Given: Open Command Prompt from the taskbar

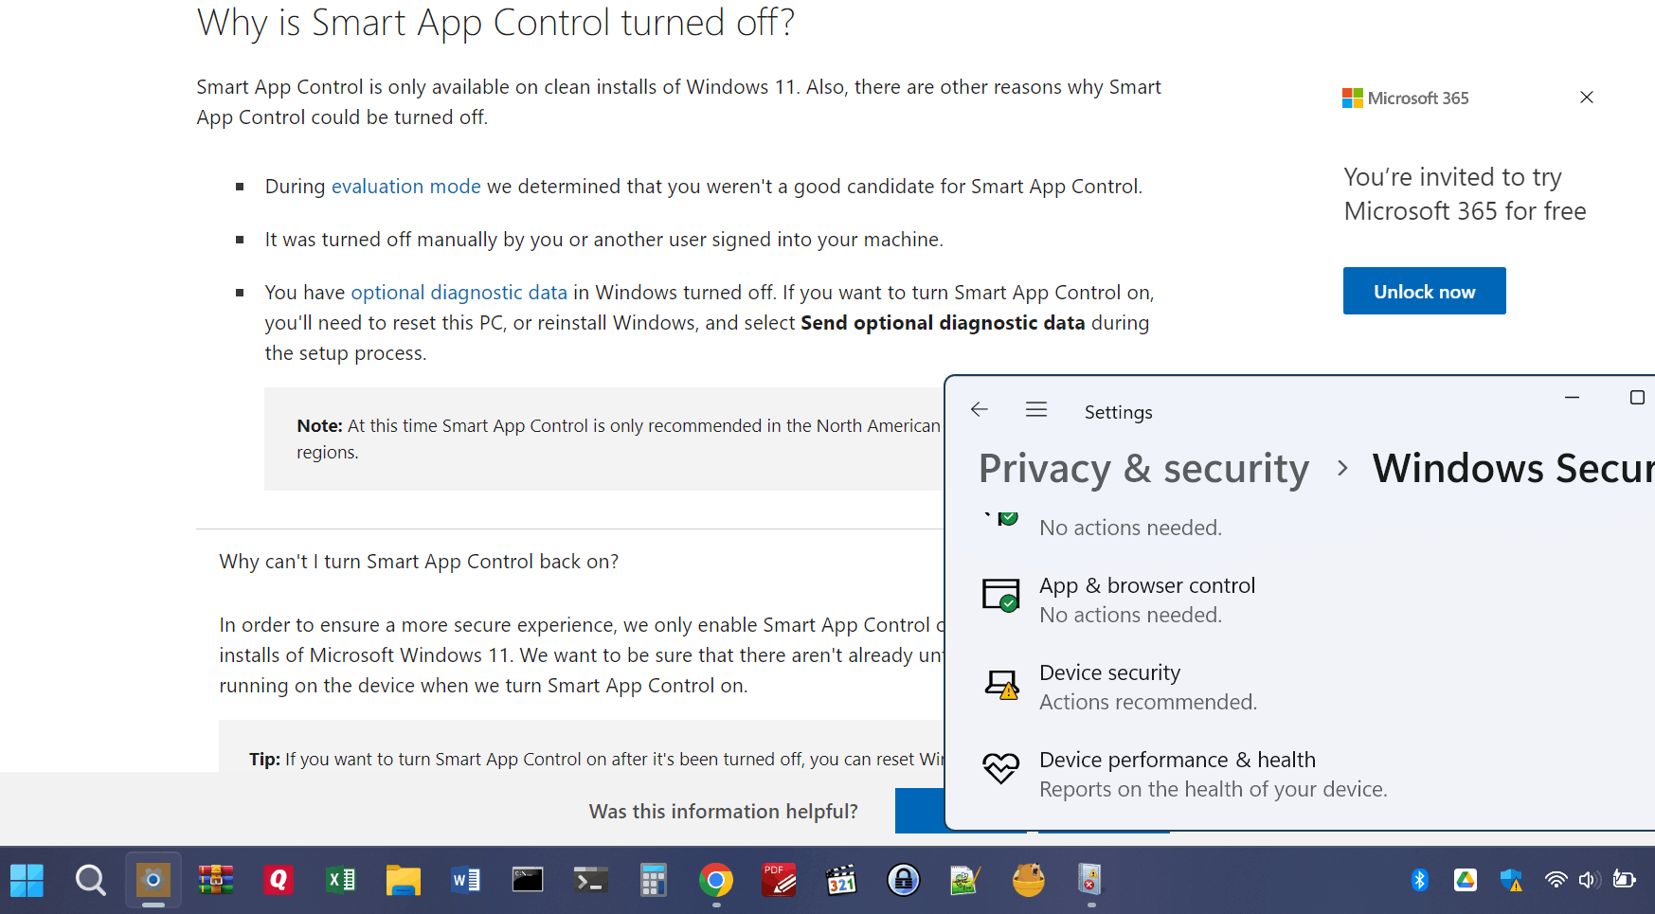Looking at the screenshot, I should 528,880.
